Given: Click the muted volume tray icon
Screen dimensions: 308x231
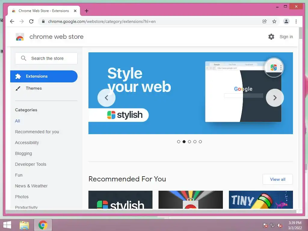Looking at the screenshot, I should click(x=280, y=225).
